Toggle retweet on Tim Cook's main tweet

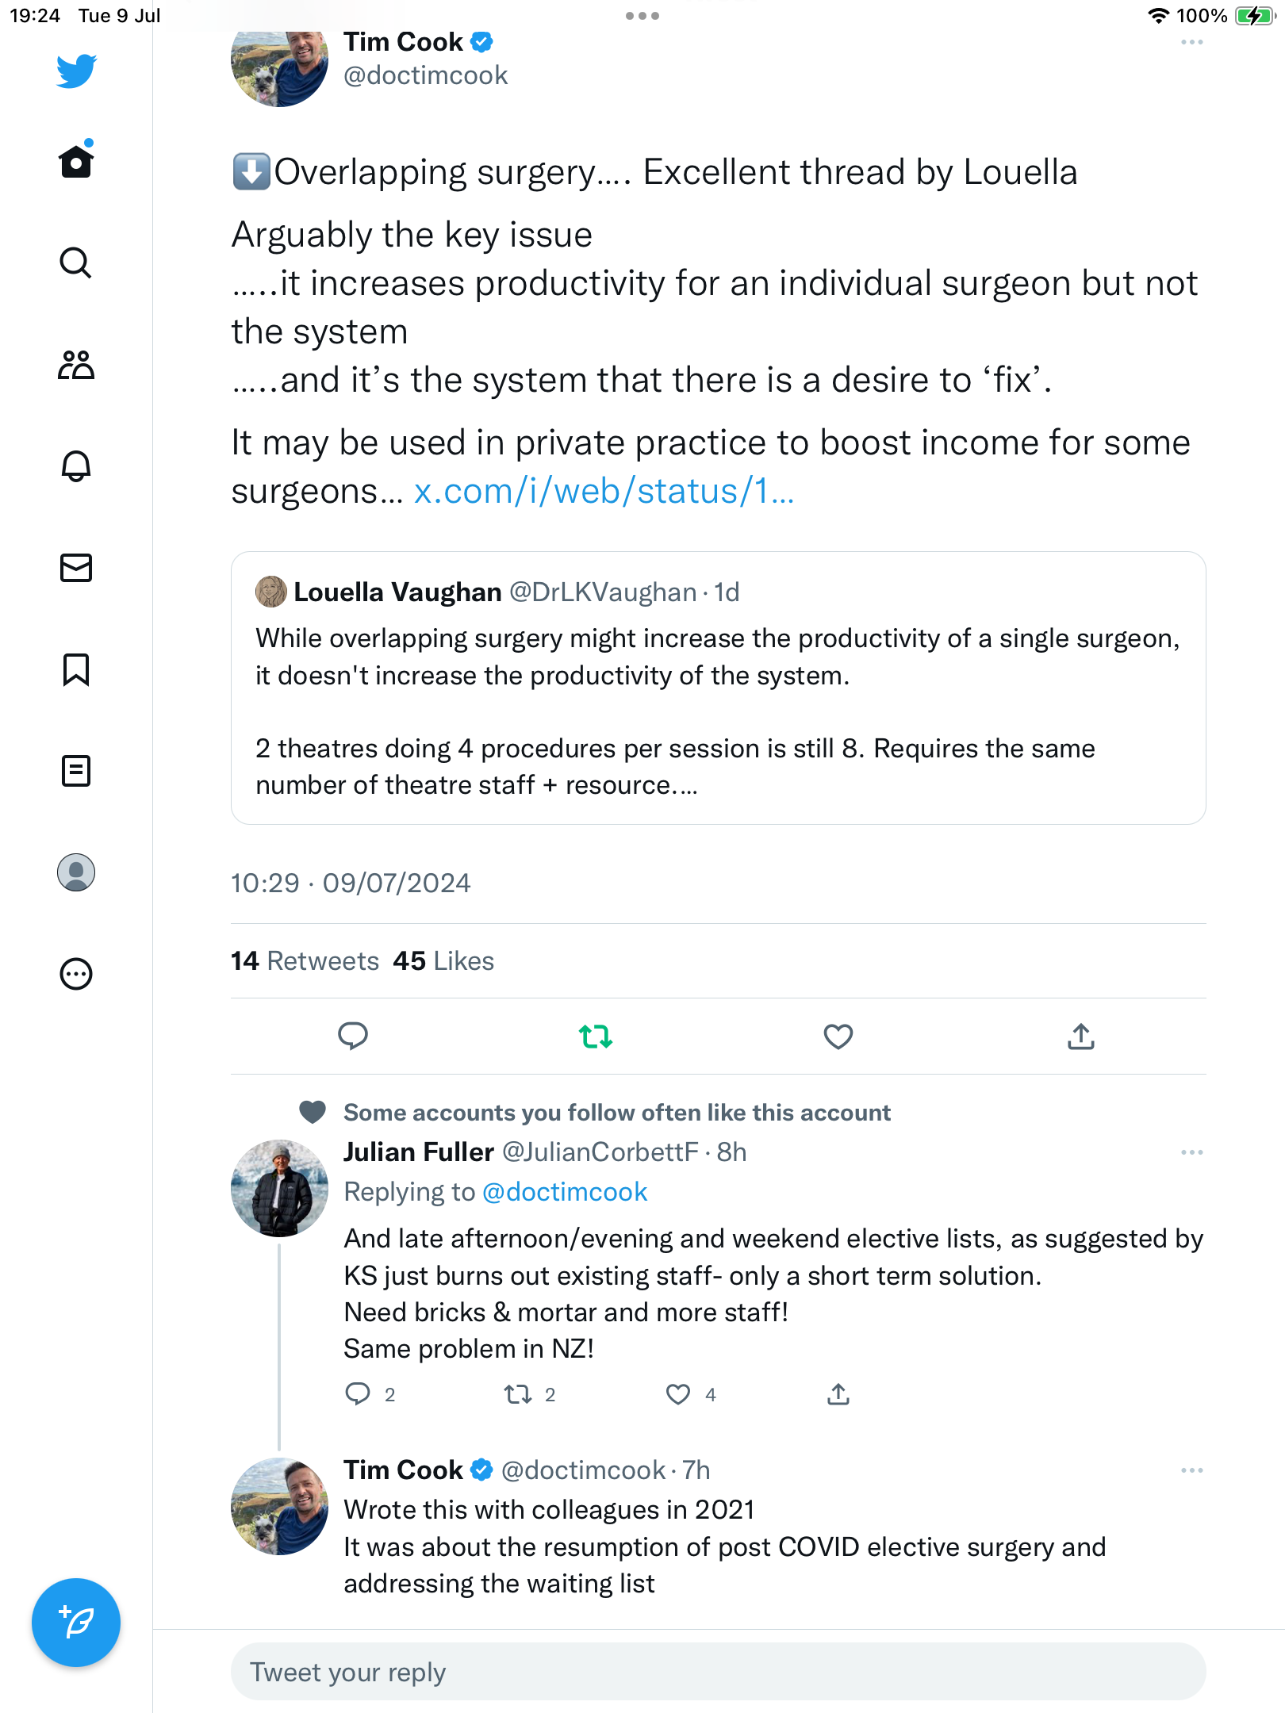click(595, 1037)
